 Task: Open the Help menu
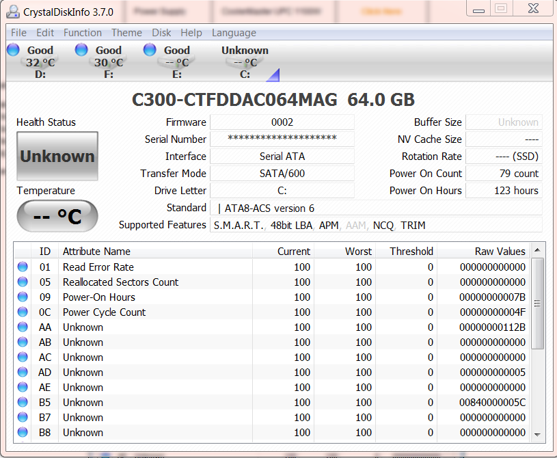tap(191, 33)
